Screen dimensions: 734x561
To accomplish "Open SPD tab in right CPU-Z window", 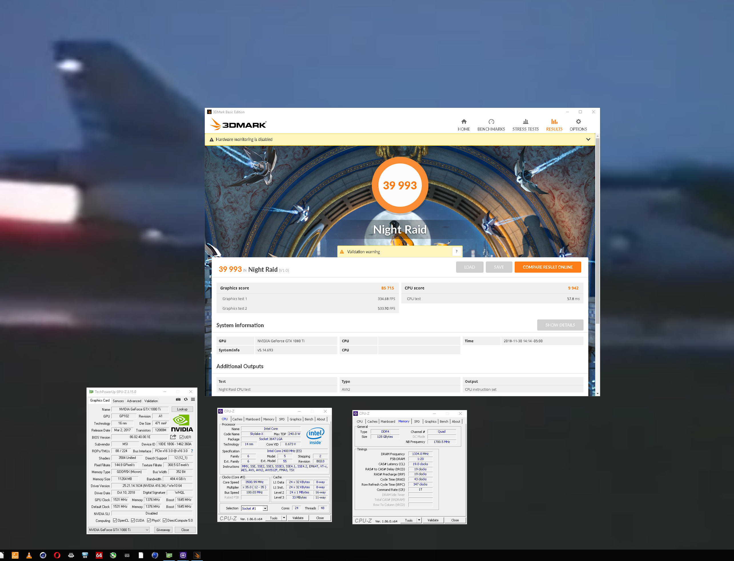I will pyautogui.click(x=417, y=422).
